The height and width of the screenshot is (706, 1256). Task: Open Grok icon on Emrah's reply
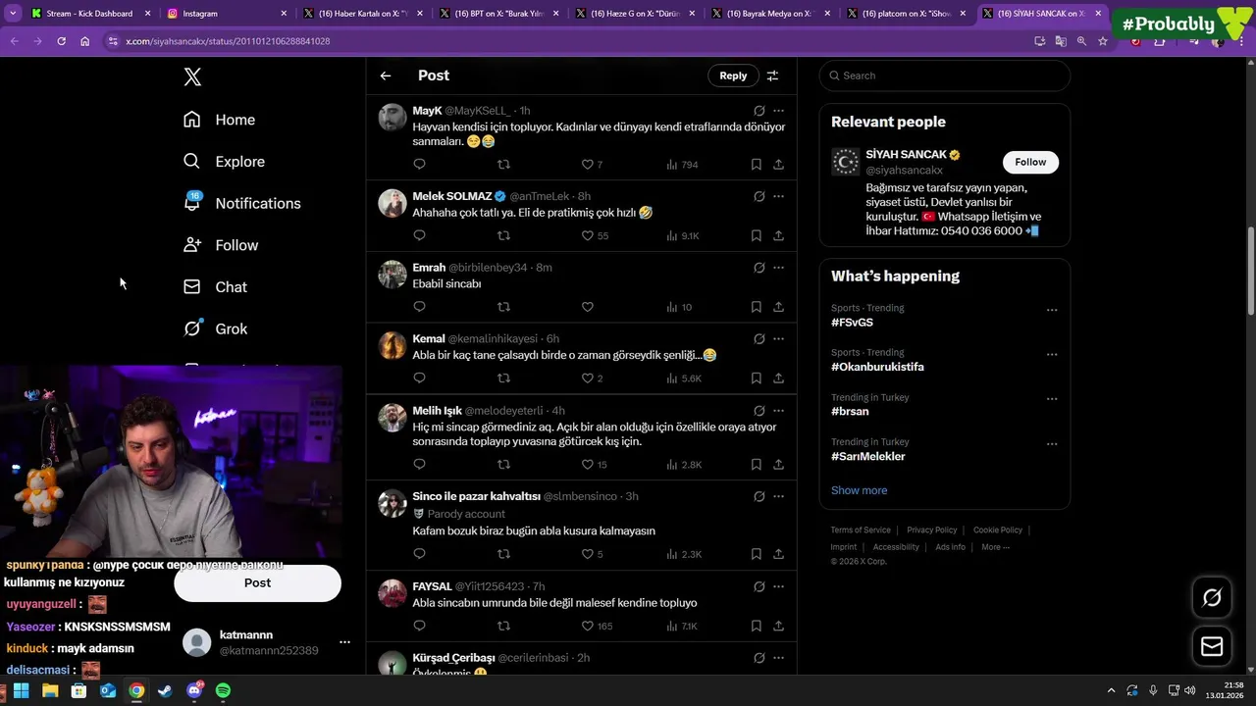pyautogui.click(x=759, y=268)
